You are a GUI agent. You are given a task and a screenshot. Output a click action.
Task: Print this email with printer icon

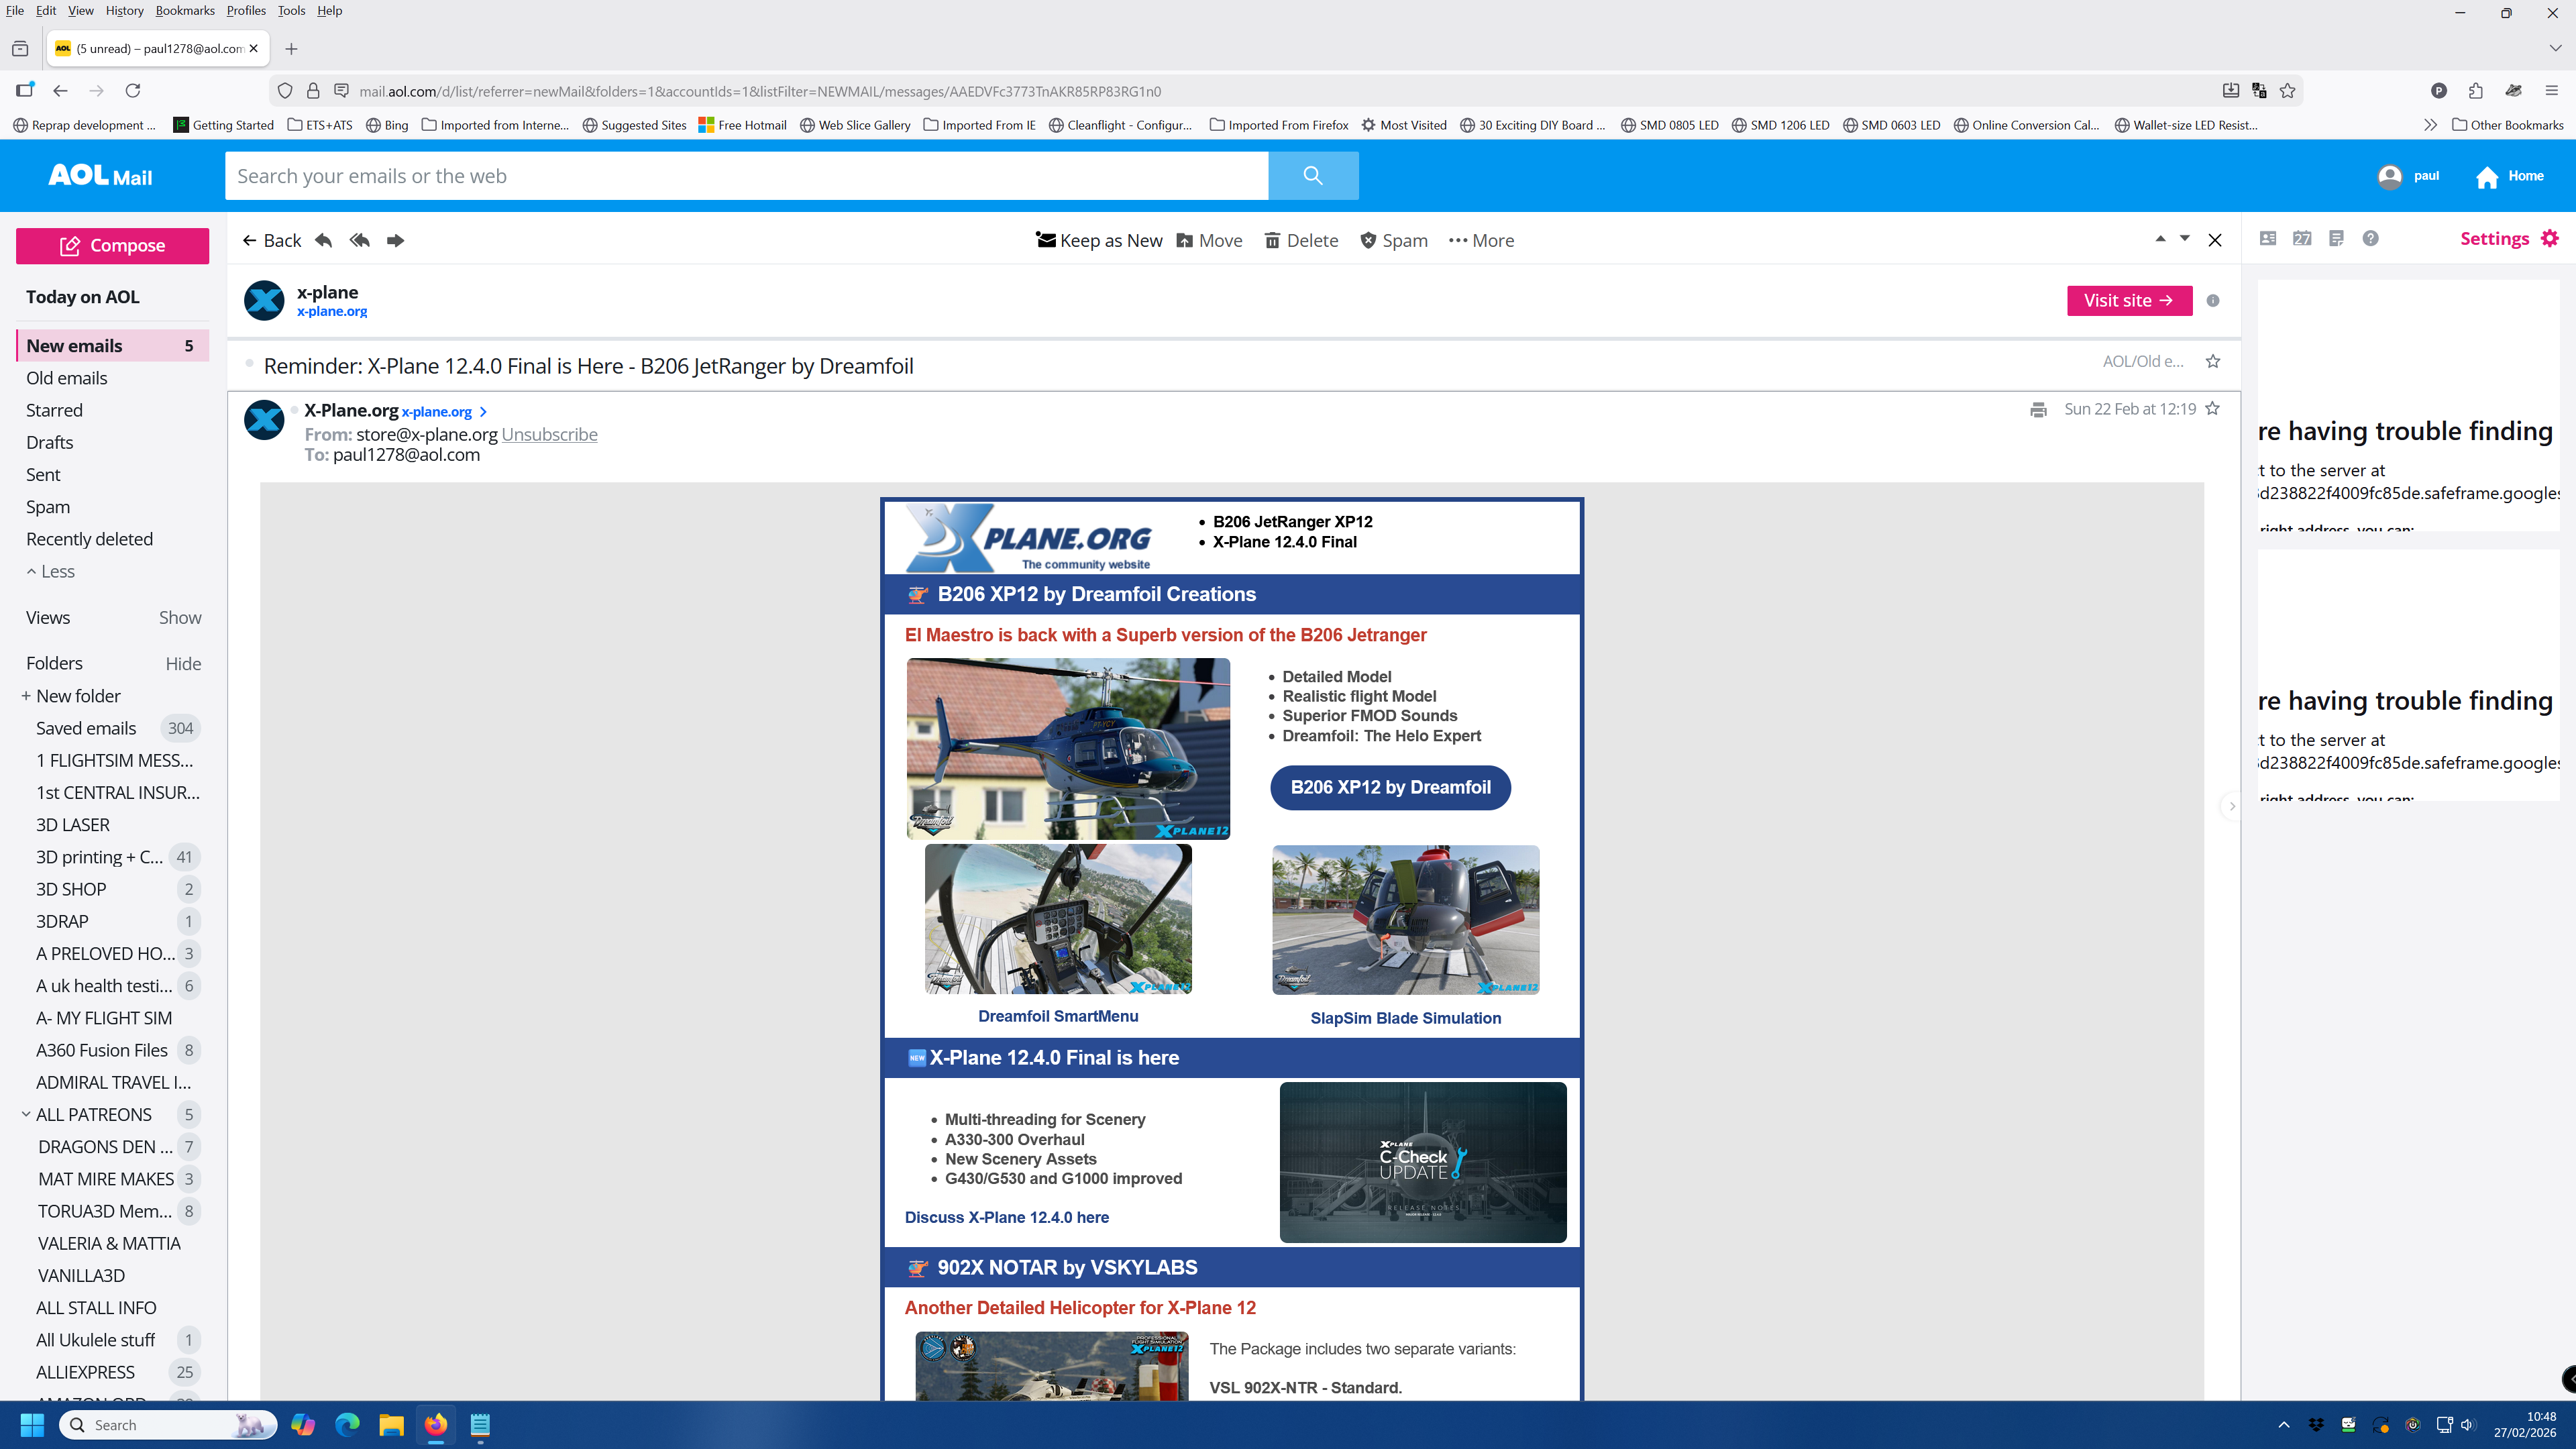tap(2038, 410)
